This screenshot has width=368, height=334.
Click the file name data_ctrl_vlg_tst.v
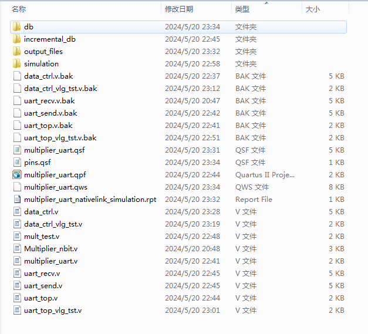53,224
